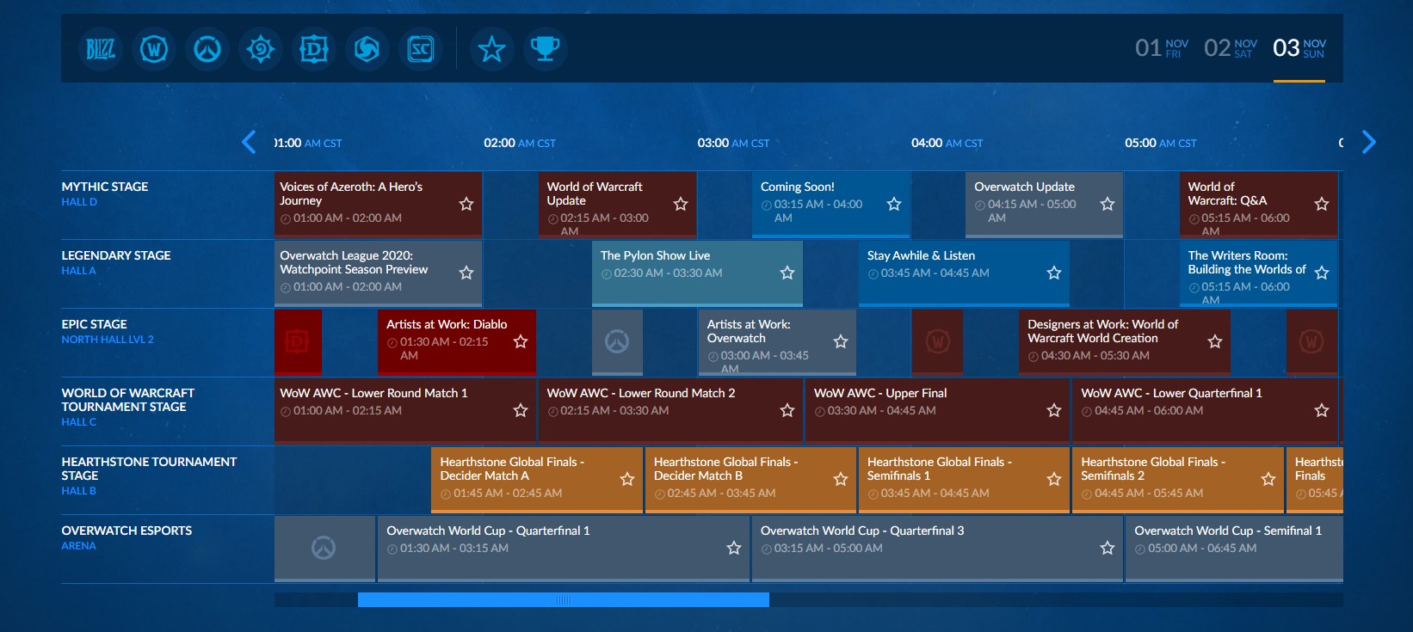Select World of Warcraft Tournament Stage label
The width and height of the screenshot is (1413, 632).
click(x=128, y=400)
